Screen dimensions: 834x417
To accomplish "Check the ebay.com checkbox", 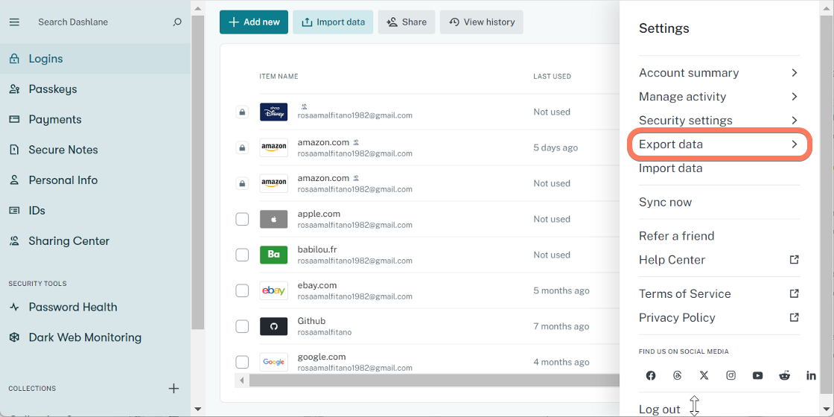I will (x=242, y=290).
